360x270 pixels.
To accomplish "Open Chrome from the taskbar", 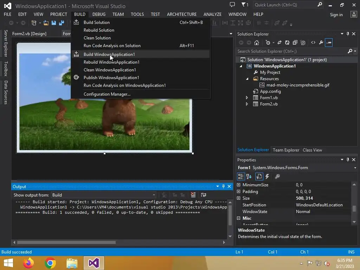I will click(50, 263).
